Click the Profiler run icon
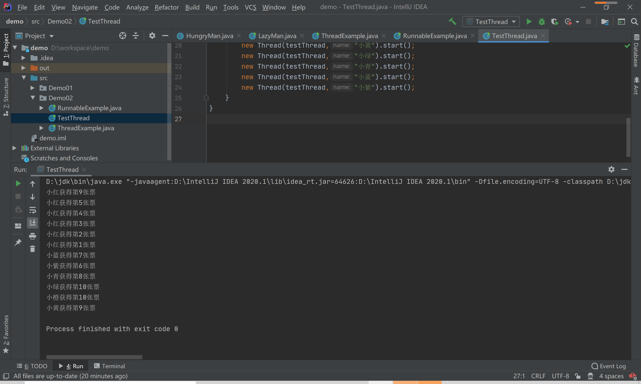This screenshot has height=384, width=641. [x=568, y=22]
